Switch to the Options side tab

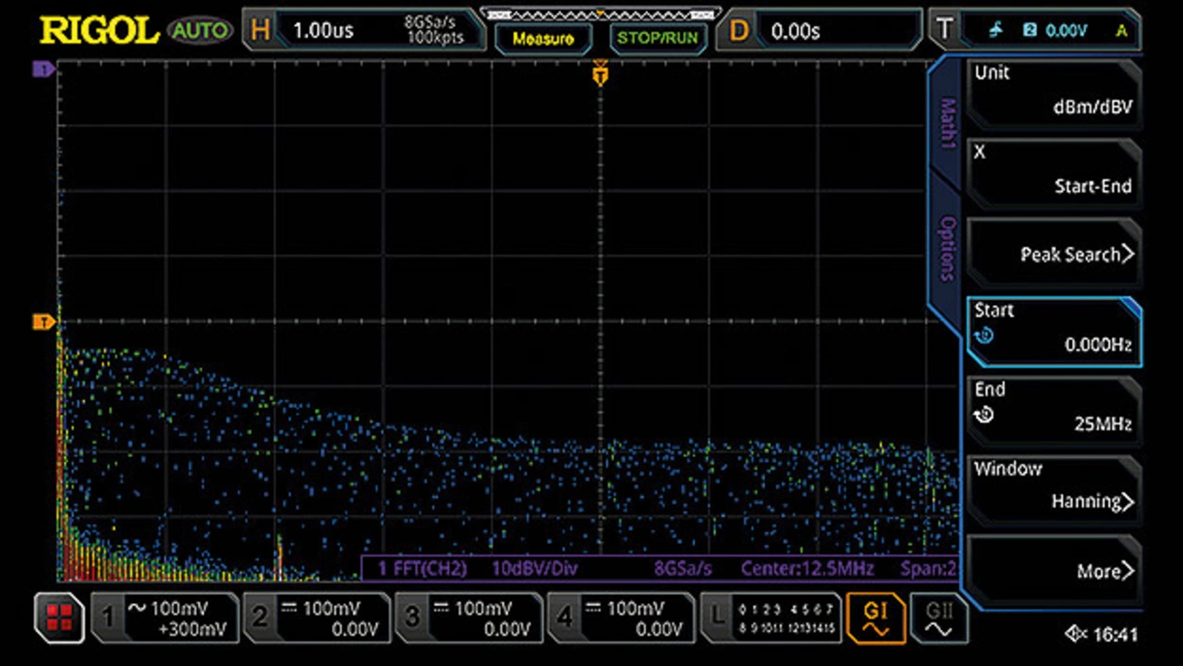point(947,248)
